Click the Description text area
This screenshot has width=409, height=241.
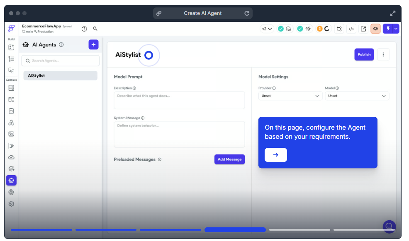pyautogui.click(x=179, y=100)
